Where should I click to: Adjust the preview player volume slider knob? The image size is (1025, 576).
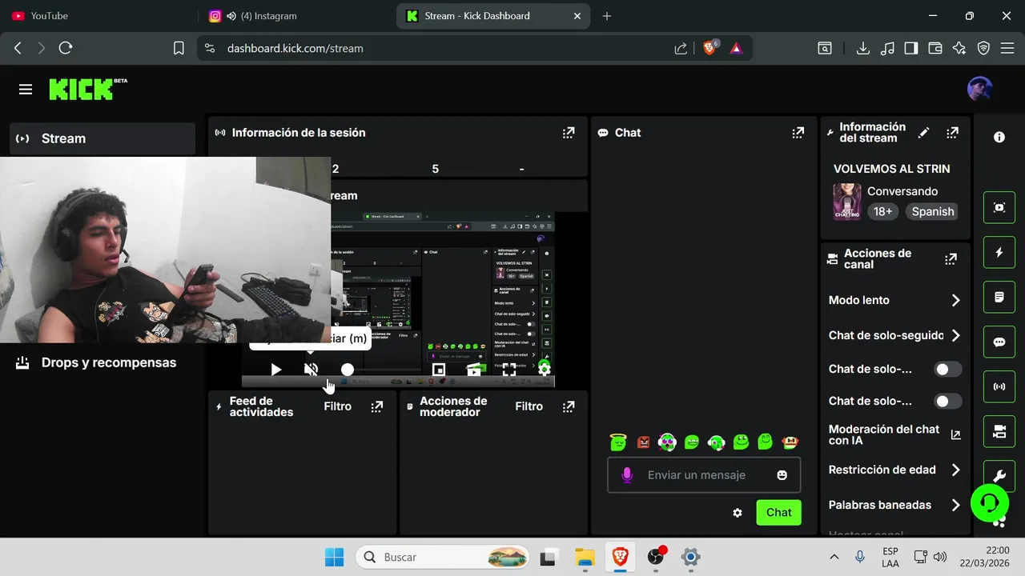click(x=348, y=370)
